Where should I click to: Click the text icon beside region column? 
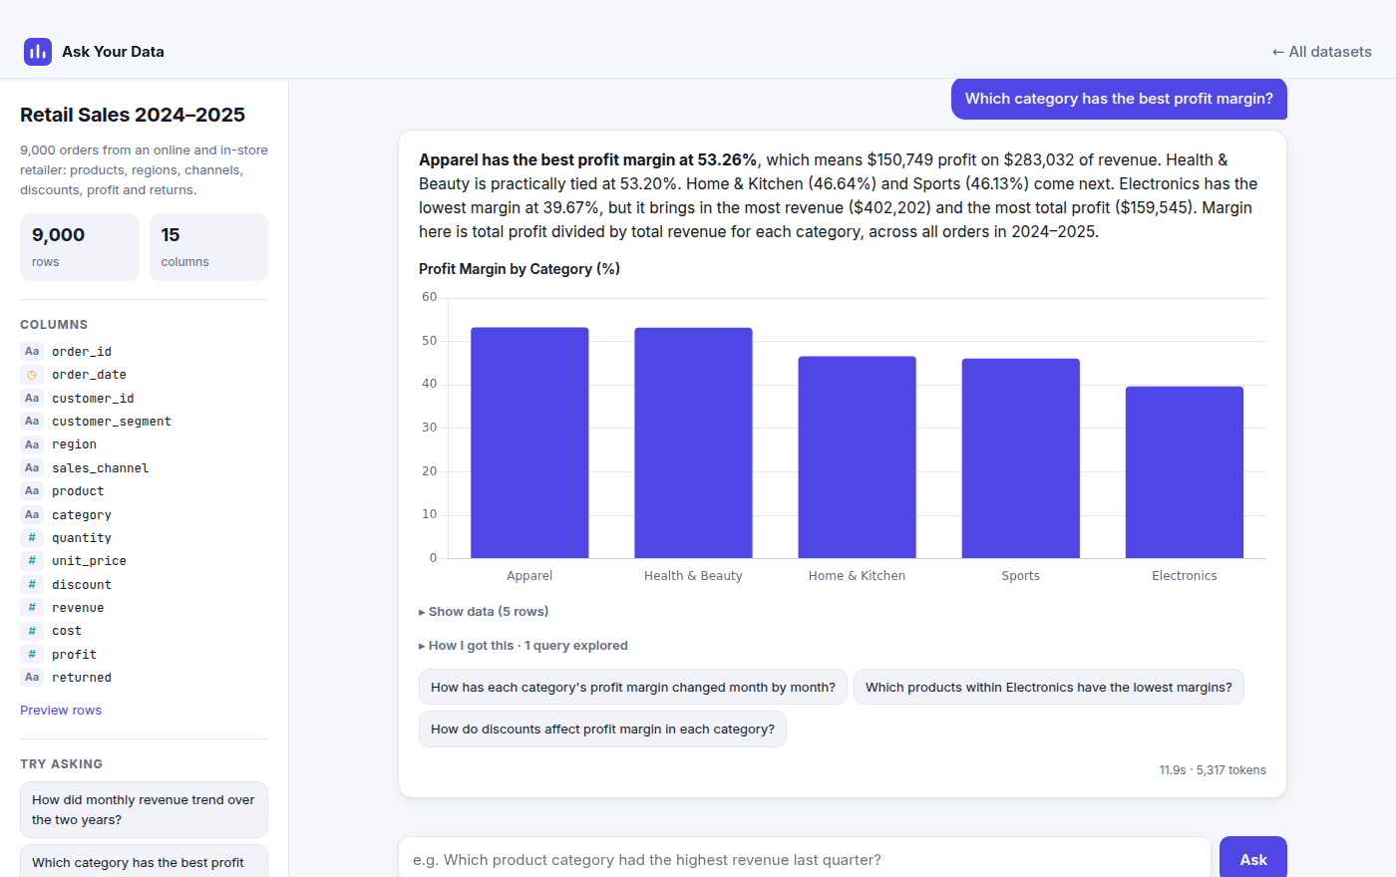32,444
